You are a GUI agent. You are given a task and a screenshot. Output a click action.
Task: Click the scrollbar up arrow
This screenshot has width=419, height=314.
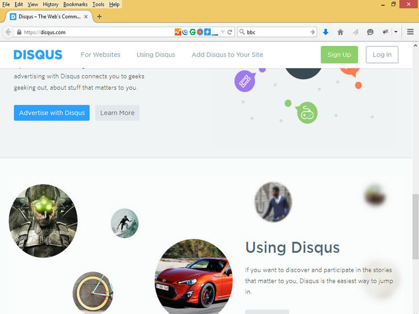click(415, 45)
